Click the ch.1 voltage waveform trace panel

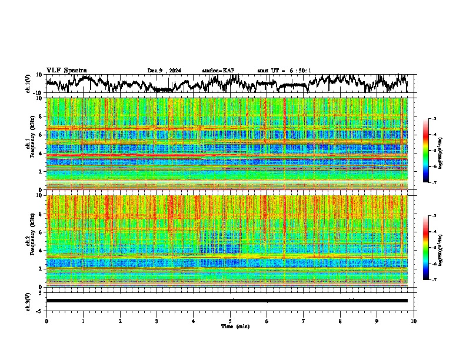tap(230, 84)
